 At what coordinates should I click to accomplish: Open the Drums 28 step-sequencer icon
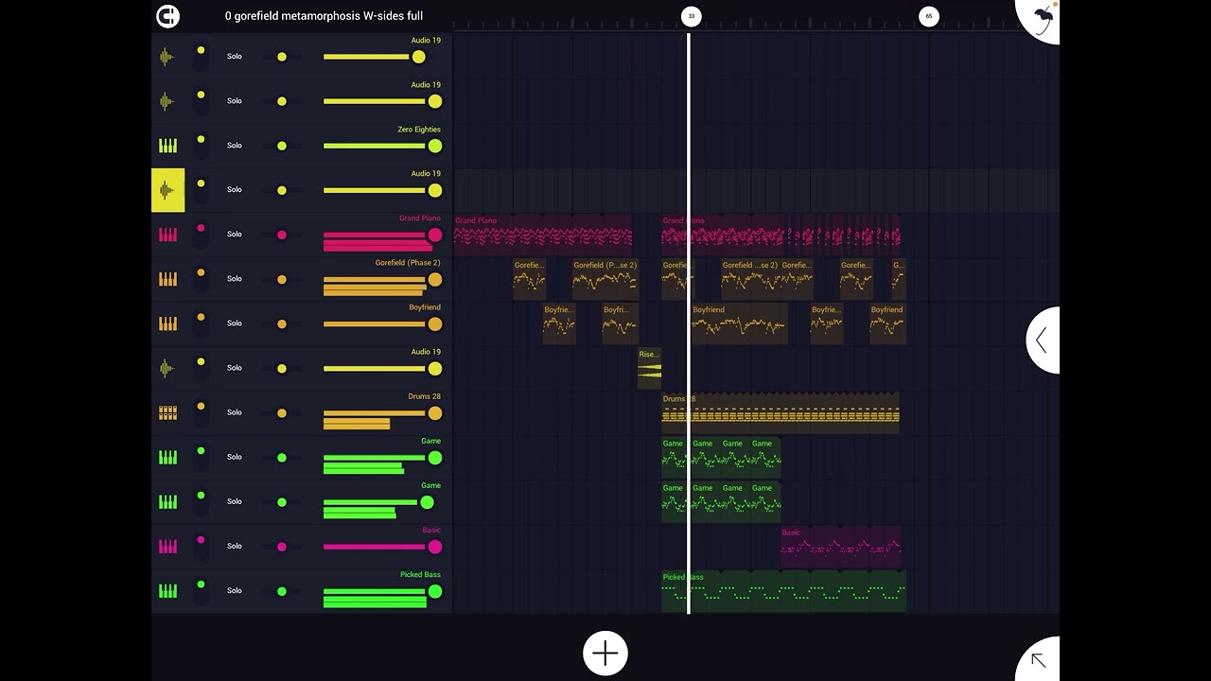pos(167,412)
